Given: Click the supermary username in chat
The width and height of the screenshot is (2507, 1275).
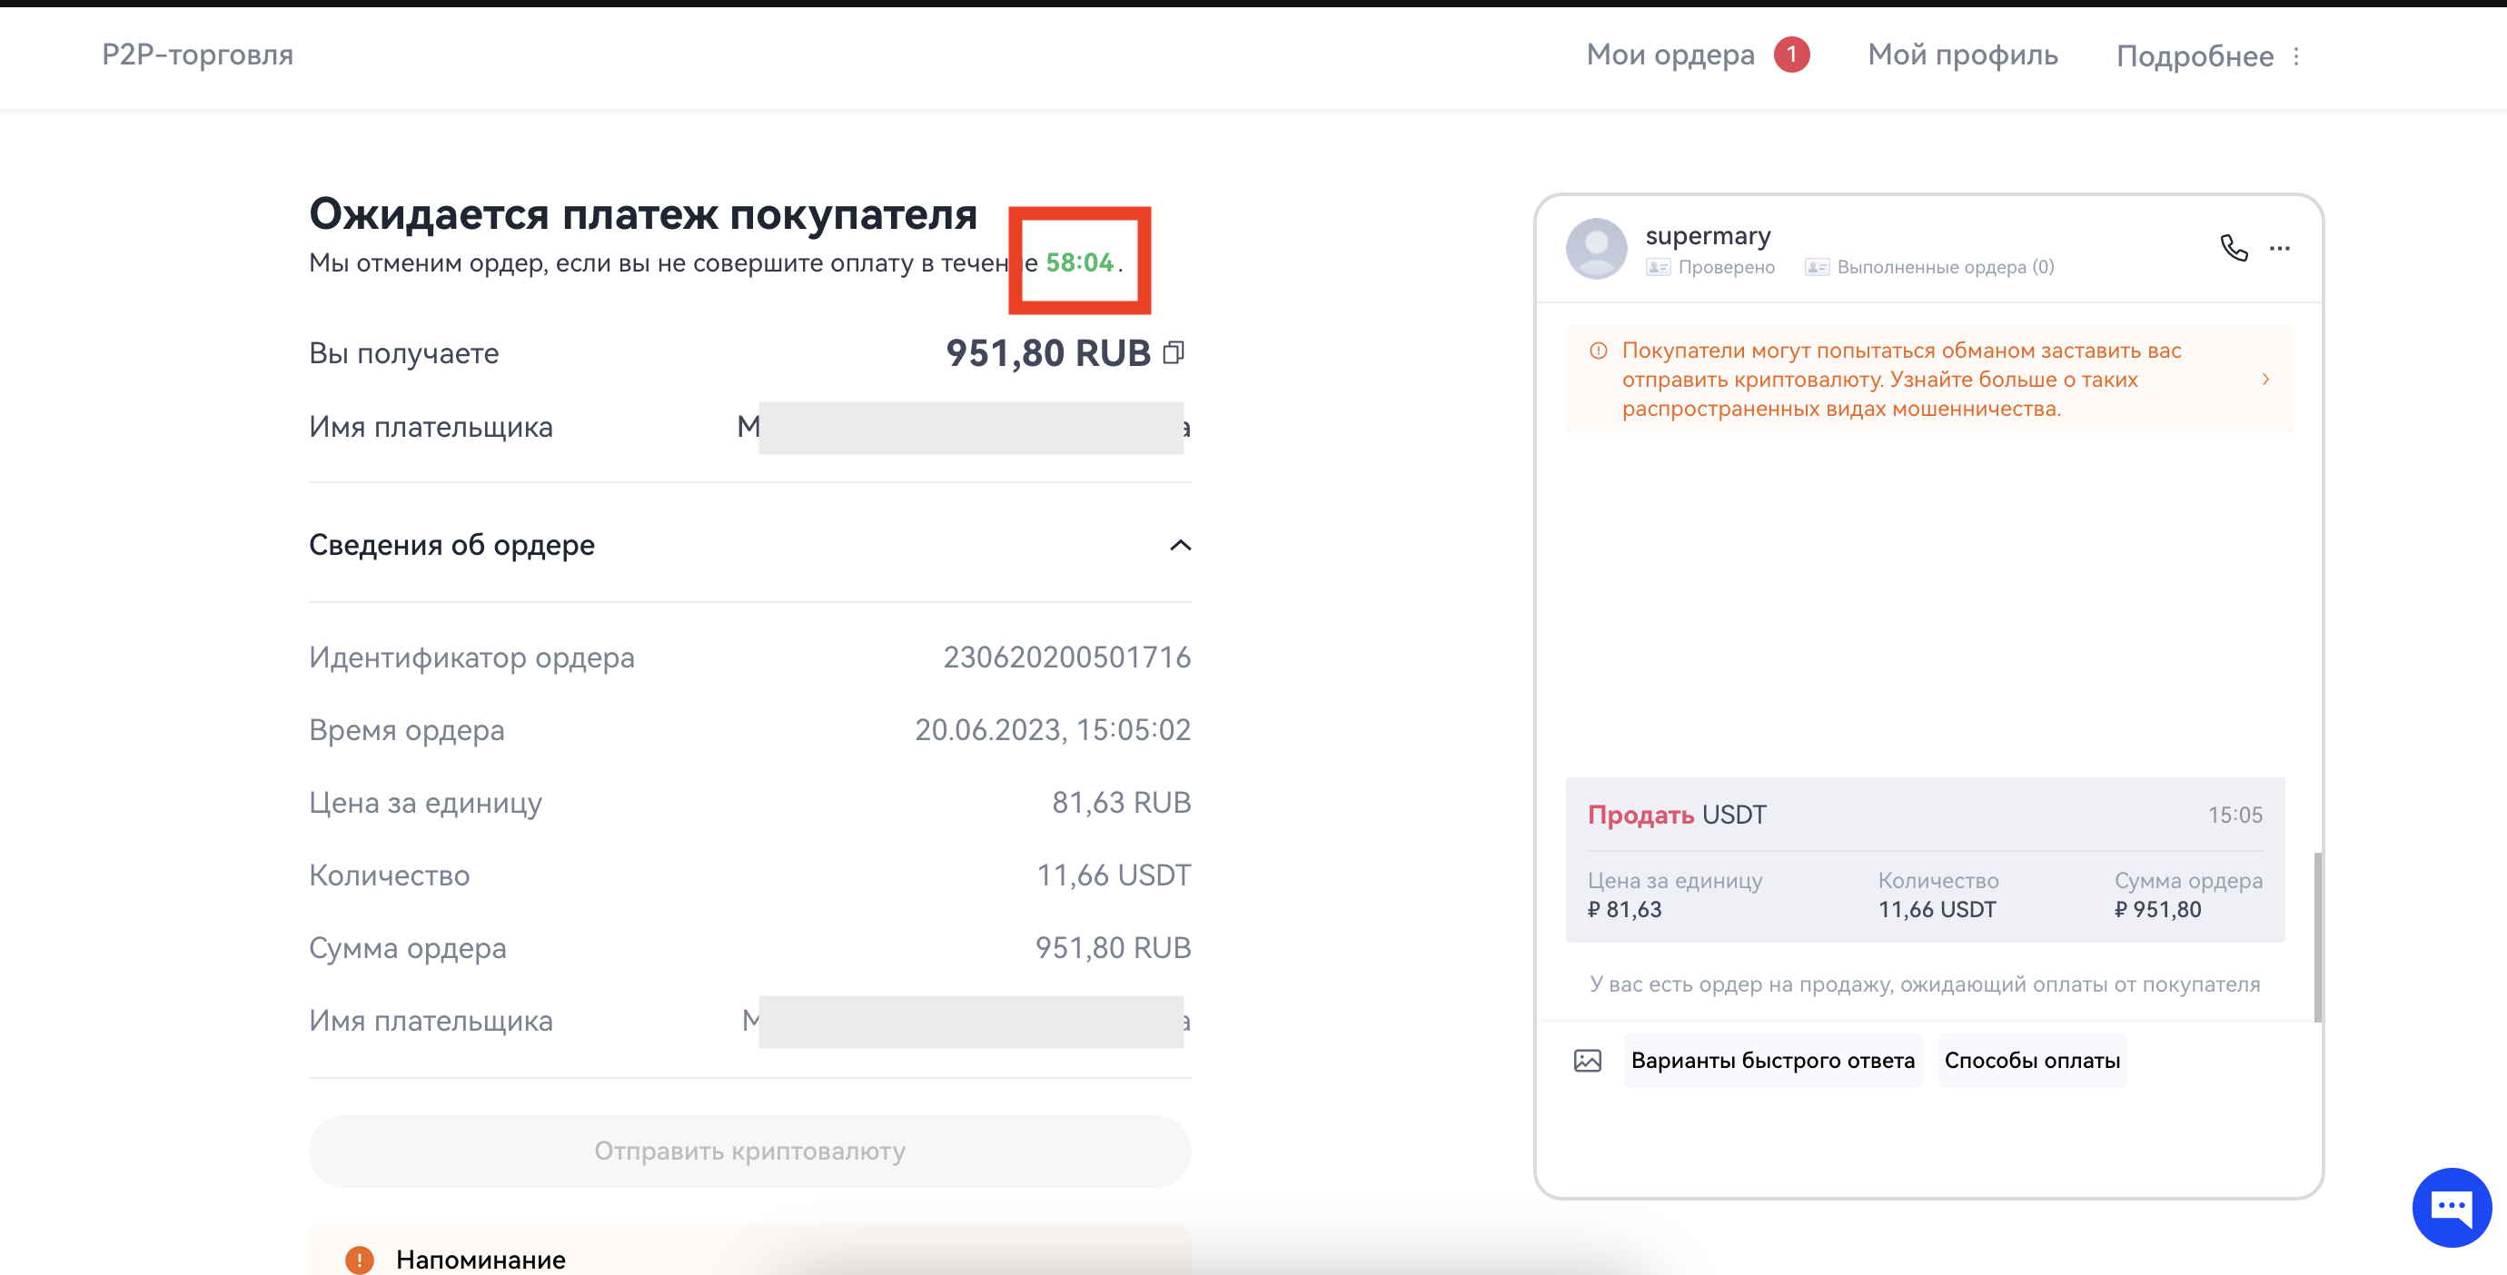Looking at the screenshot, I should click(x=1707, y=235).
